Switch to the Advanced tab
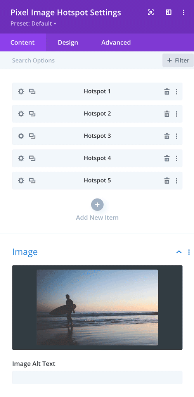Viewport: 194px width, 397px height. click(x=116, y=43)
